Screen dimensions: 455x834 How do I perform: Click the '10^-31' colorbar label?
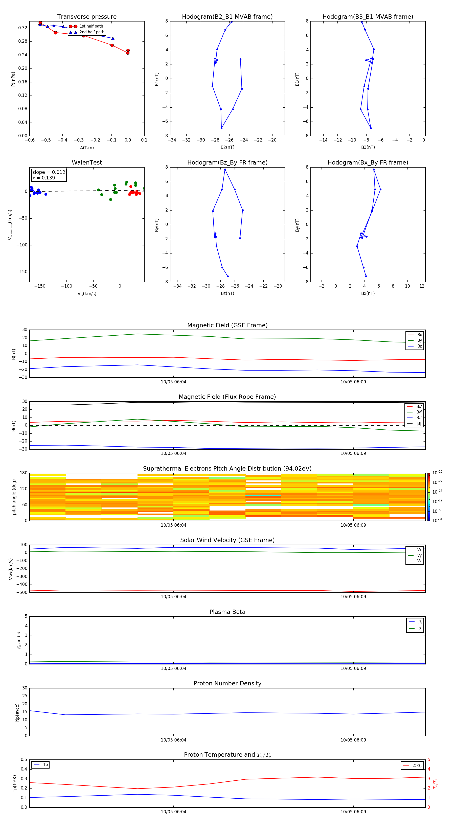tap(437, 520)
